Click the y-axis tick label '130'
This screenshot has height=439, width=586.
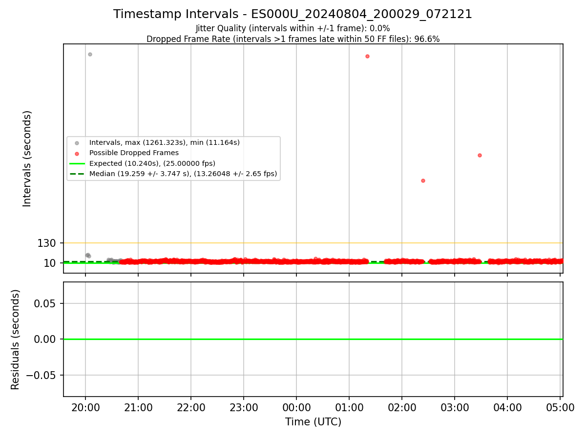47,243
